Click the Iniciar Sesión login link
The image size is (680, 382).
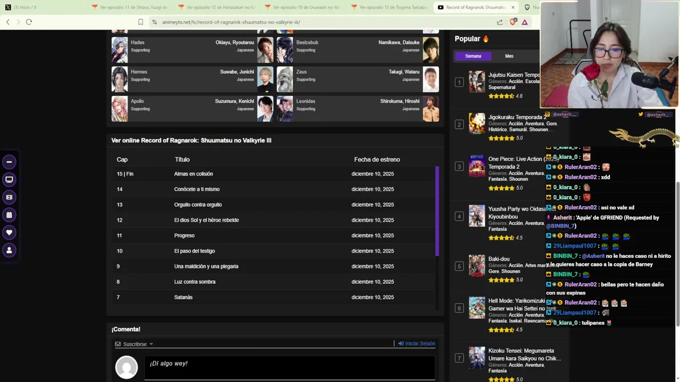click(416, 344)
